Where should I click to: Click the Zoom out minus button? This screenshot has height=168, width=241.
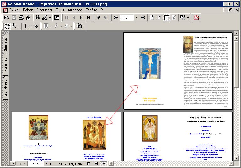(x=116, y=18)
